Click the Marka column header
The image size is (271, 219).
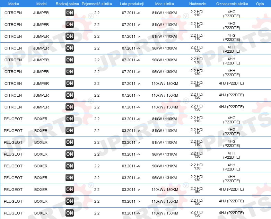14,4
